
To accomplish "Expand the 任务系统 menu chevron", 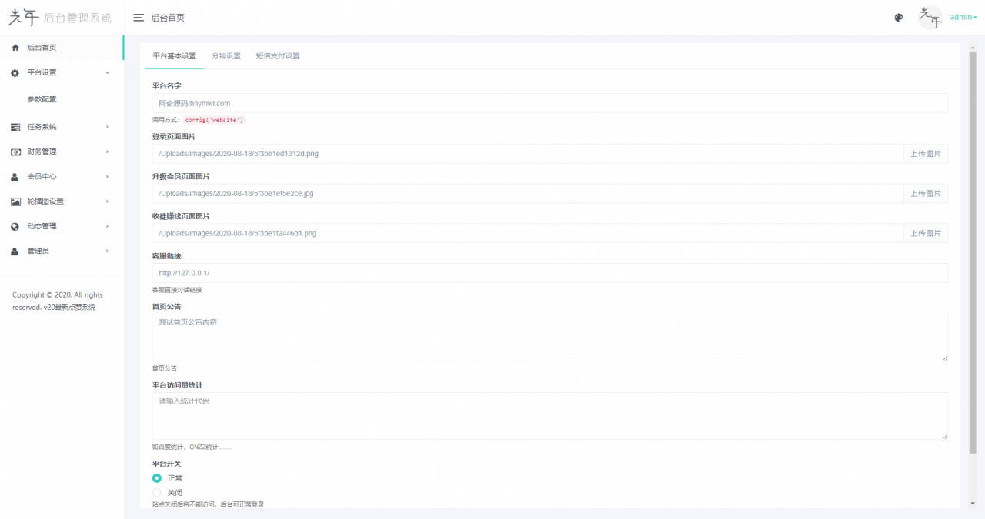I will pyautogui.click(x=107, y=127).
